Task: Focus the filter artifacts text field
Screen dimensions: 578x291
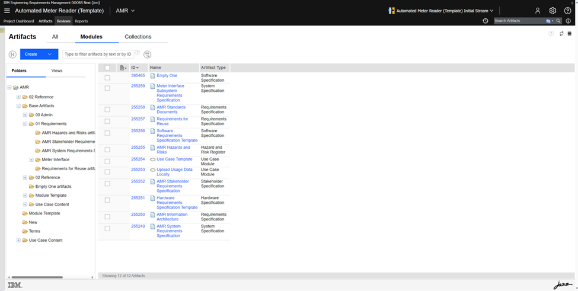Action: pos(98,55)
